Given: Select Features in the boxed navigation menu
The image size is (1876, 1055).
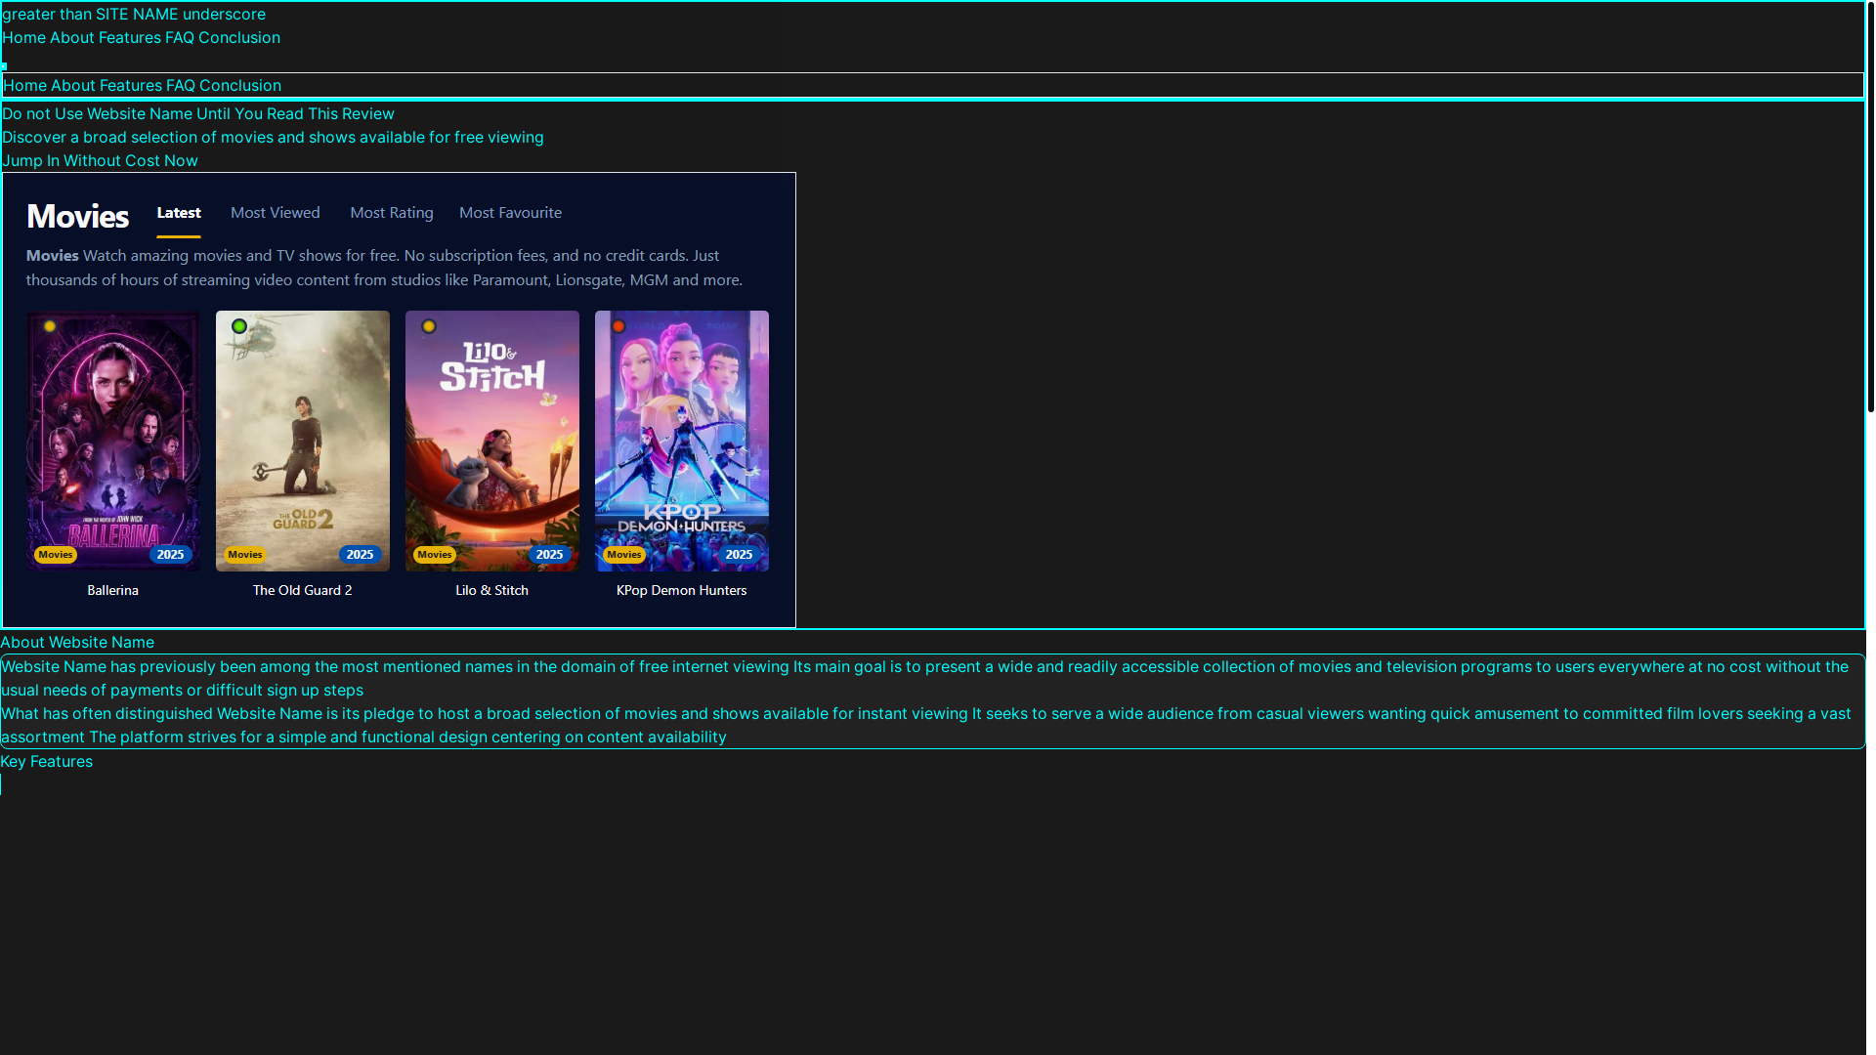Looking at the screenshot, I should [131, 85].
